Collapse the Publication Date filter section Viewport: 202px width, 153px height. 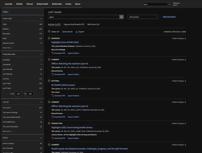pyautogui.click(x=41, y=54)
